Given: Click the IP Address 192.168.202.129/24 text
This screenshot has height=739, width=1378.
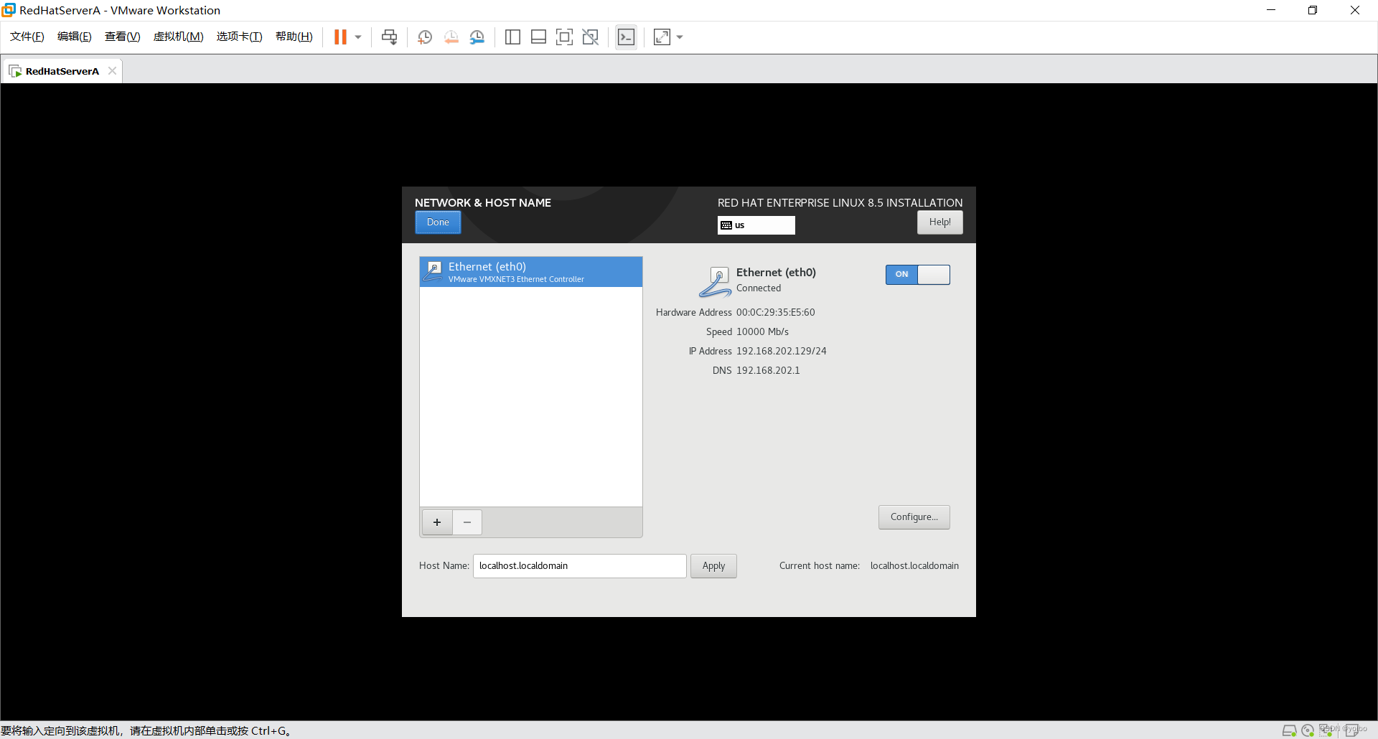Looking at the screenshot, I should [x=782, y=352].
